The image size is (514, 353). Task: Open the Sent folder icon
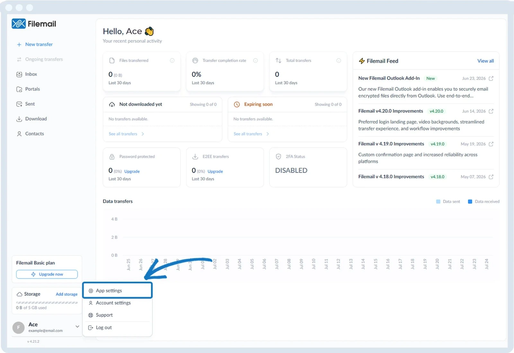(19, 104)
